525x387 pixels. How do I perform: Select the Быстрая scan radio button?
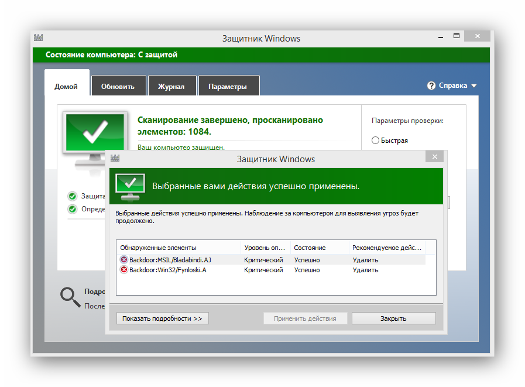(x=376, y=141)
